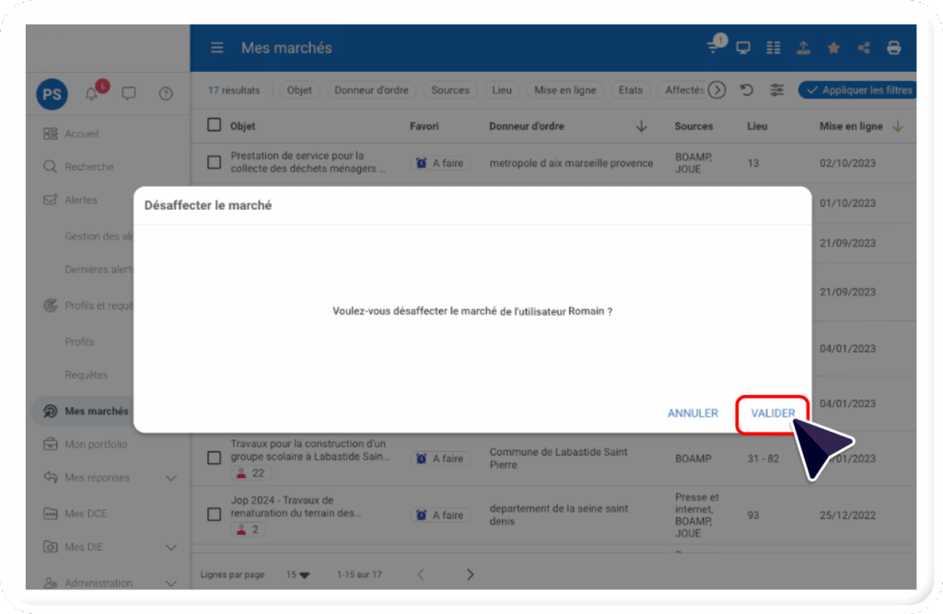Viewport: 943px width, 614px height.
Task: Click the share icon in header
Action: (x=863, y=48)
